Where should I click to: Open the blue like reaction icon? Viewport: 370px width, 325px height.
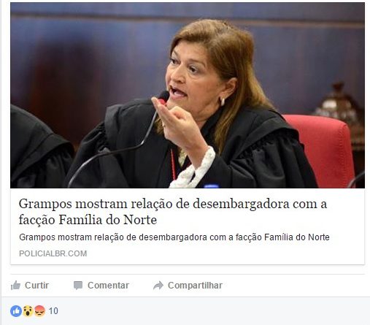pos(16,311)
